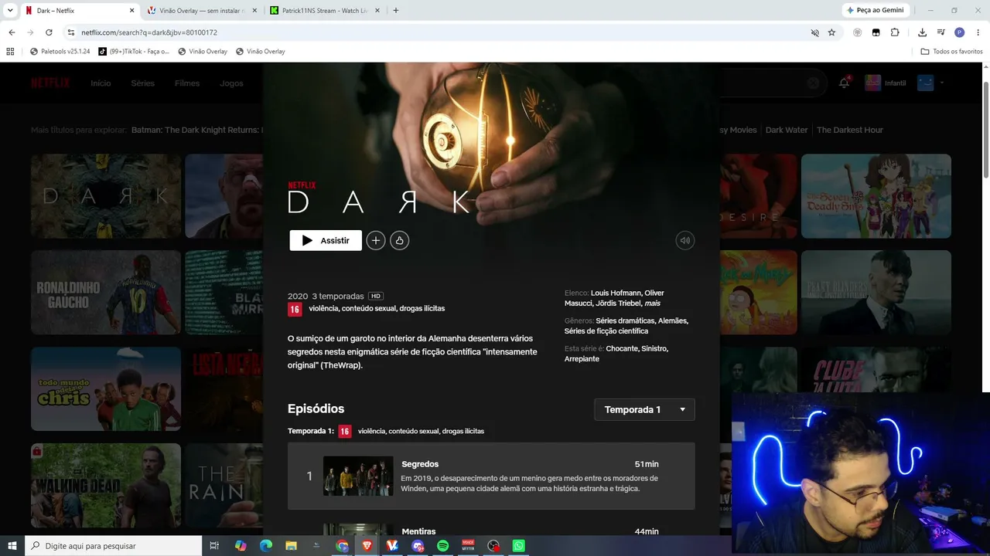View site information icon in address bar
990x556 pixels.
click(x=70, y=32)
